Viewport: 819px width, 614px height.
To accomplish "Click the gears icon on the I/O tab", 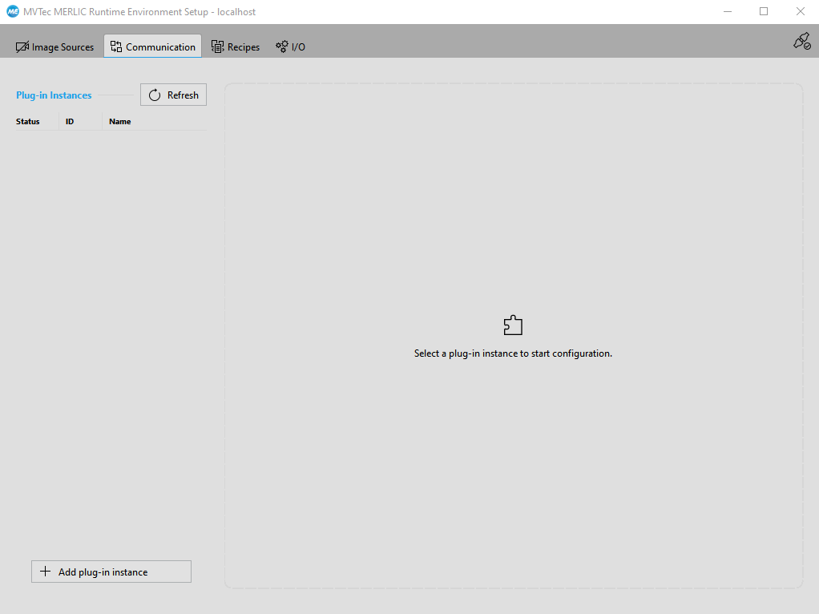I will [281, 46].
